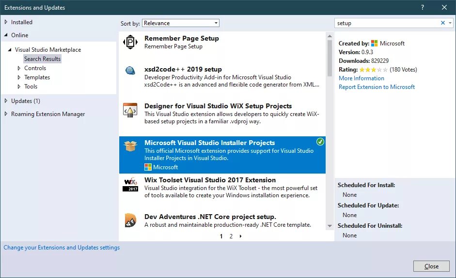Expand the Templates node arrow
This screenshot has width=456, height=278.
click(19, 77)
